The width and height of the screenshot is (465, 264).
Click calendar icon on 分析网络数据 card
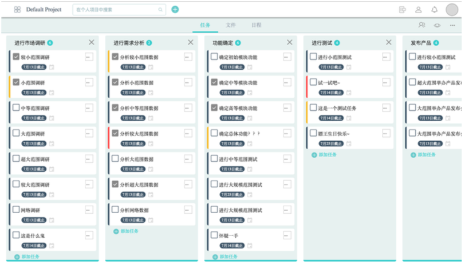pos(151,220)
